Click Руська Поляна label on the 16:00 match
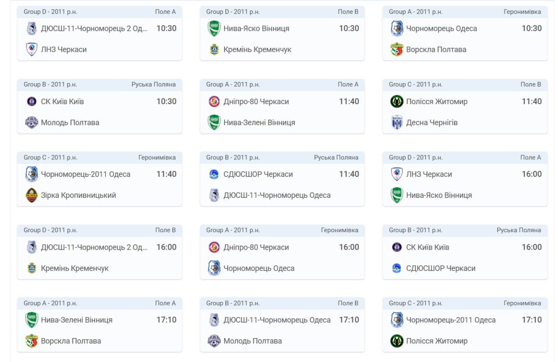This screenshot has height=362, width=558. pos(519,230)
